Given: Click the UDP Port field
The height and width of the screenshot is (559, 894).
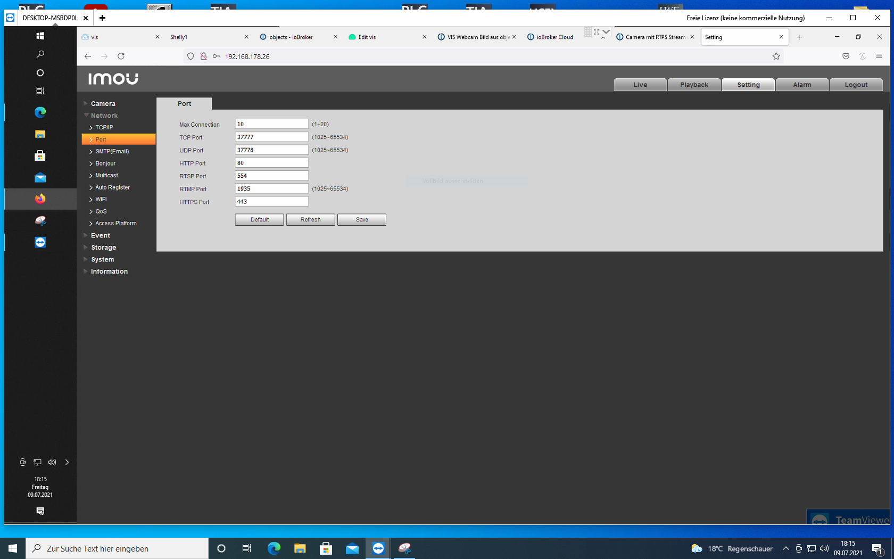Looking at the screenshot, I should coord(271,150).
